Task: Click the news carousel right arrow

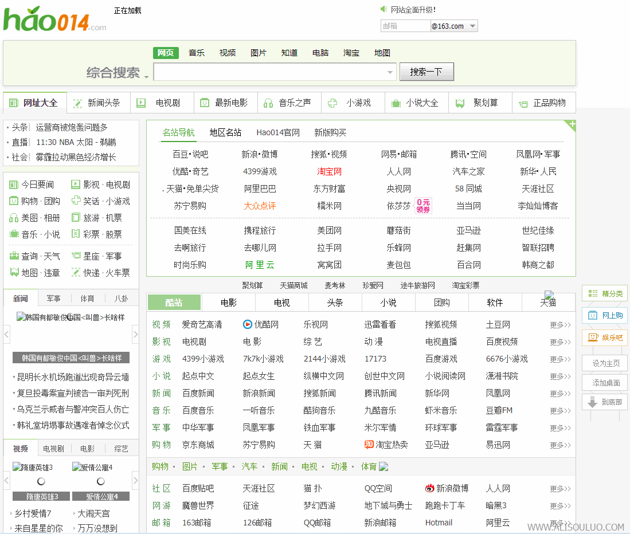Action: click(135, 335)
